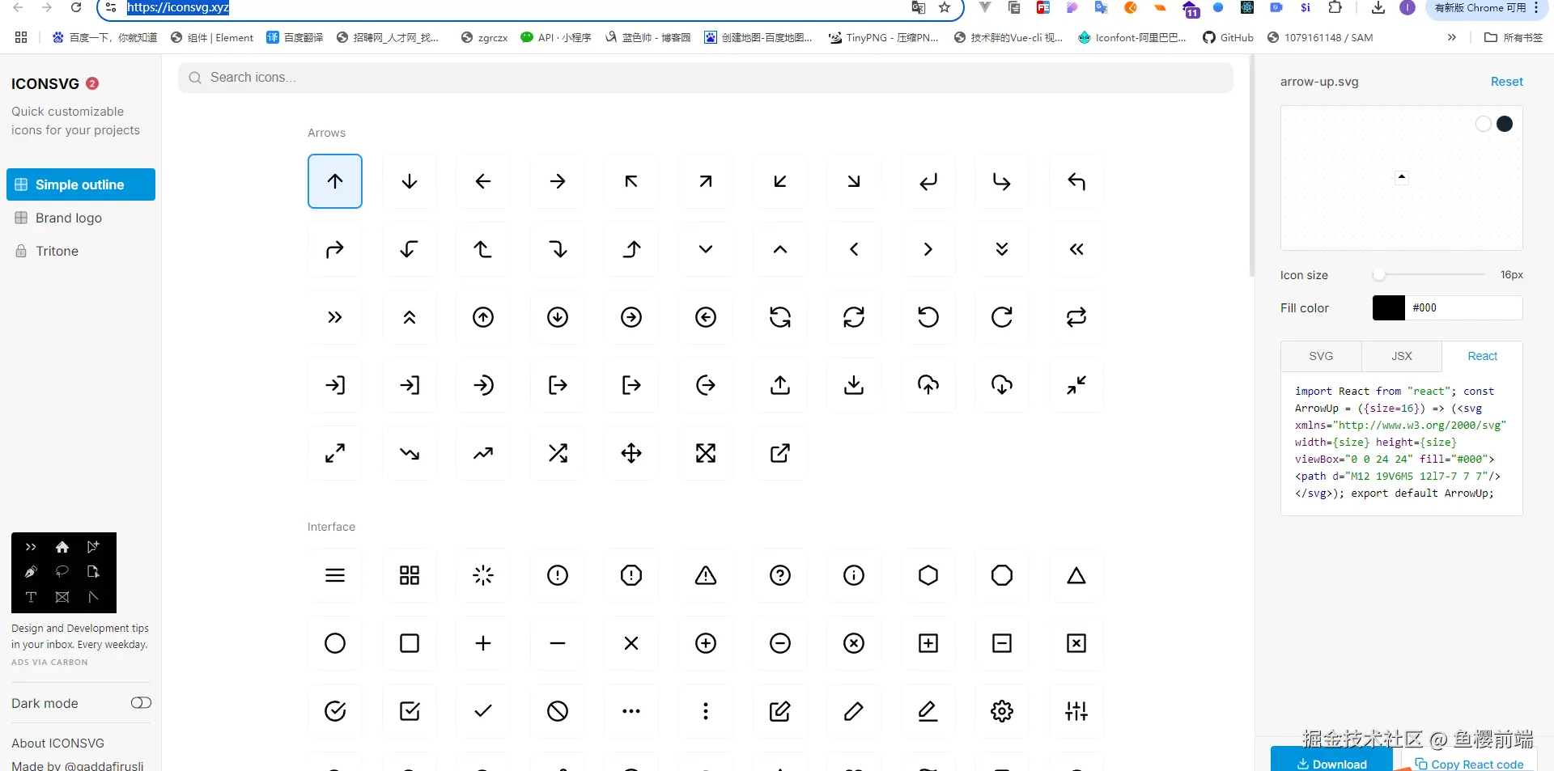Open the Simple outline category
The image size is (1554, 771).
[81, 184]
